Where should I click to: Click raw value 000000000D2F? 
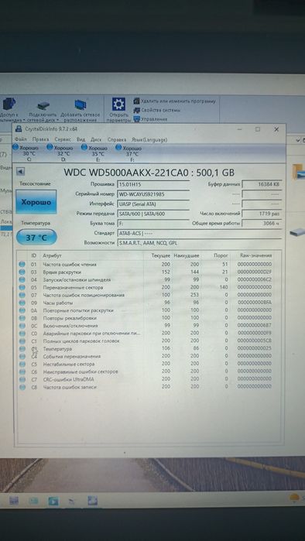click(x=254, y=272)
